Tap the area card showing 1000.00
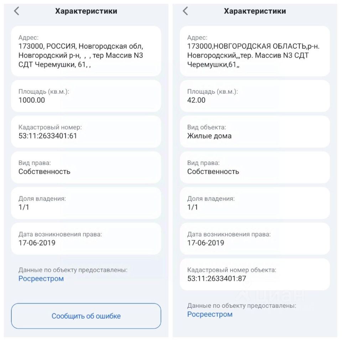Viewport: 342px width, 342px height. coord(86,96)
